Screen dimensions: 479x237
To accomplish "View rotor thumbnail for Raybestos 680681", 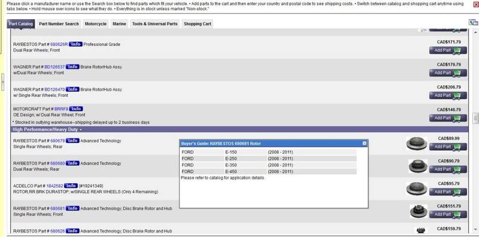I will click(x=419, y=211).
